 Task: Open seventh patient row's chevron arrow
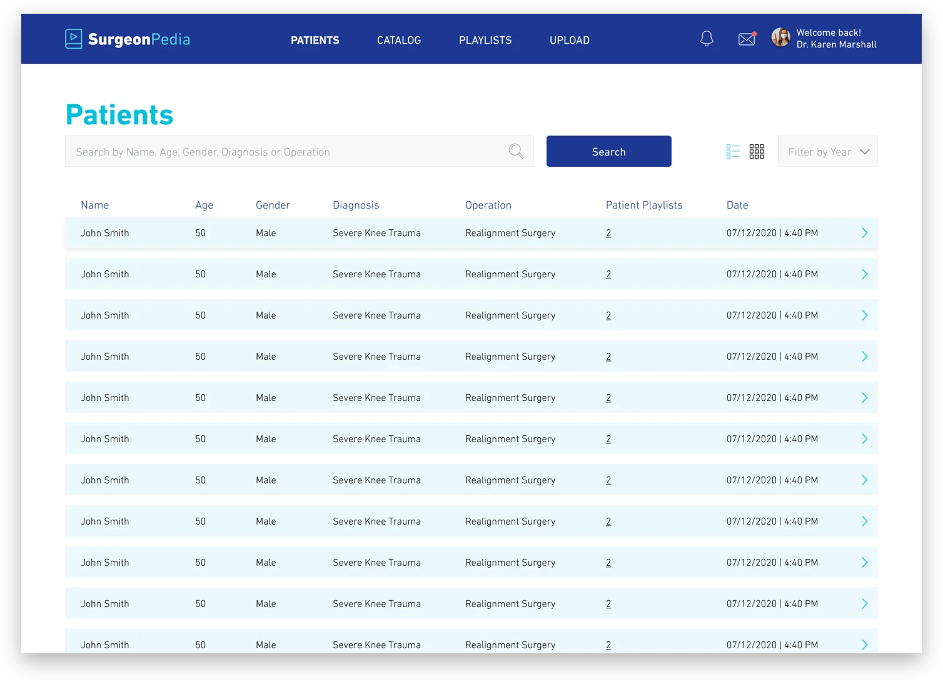click(865, 480)
